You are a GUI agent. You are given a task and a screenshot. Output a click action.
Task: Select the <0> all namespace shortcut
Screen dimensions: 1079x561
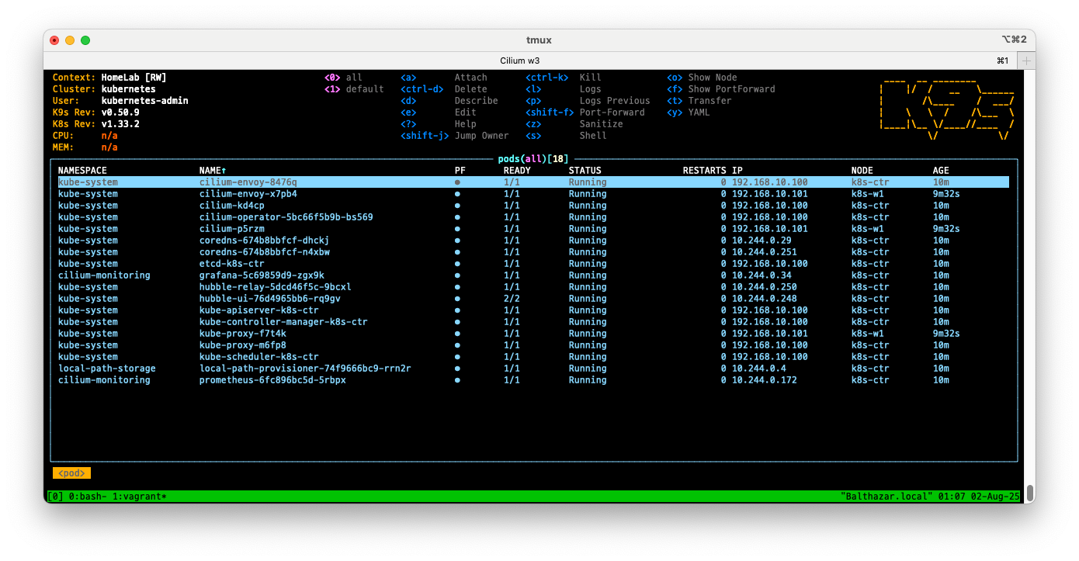tap(343, 78)
